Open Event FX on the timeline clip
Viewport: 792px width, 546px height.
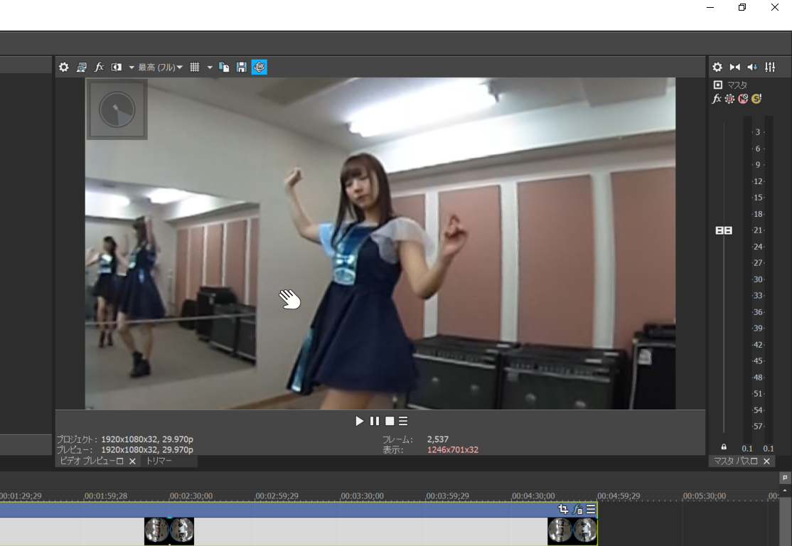[577, 509]
